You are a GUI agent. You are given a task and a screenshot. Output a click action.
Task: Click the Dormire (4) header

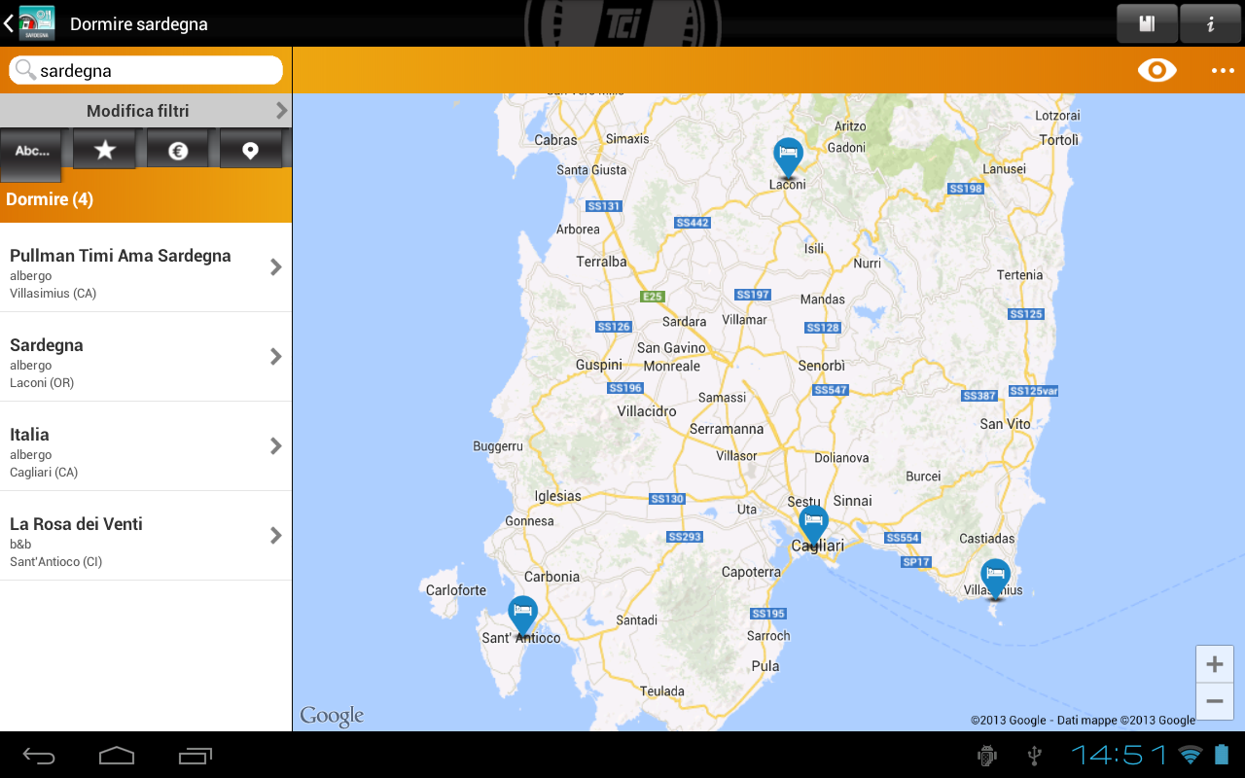click(x=146, y=199)
